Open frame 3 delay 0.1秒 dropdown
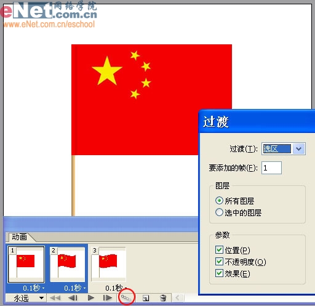Image resolution: width=315 pixels, height=306 pixels. pyautogui.click(x=116, y=288)
